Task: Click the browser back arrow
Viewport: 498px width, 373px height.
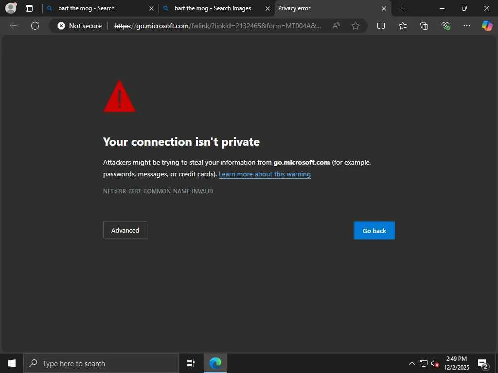Action: pos(13,26)
